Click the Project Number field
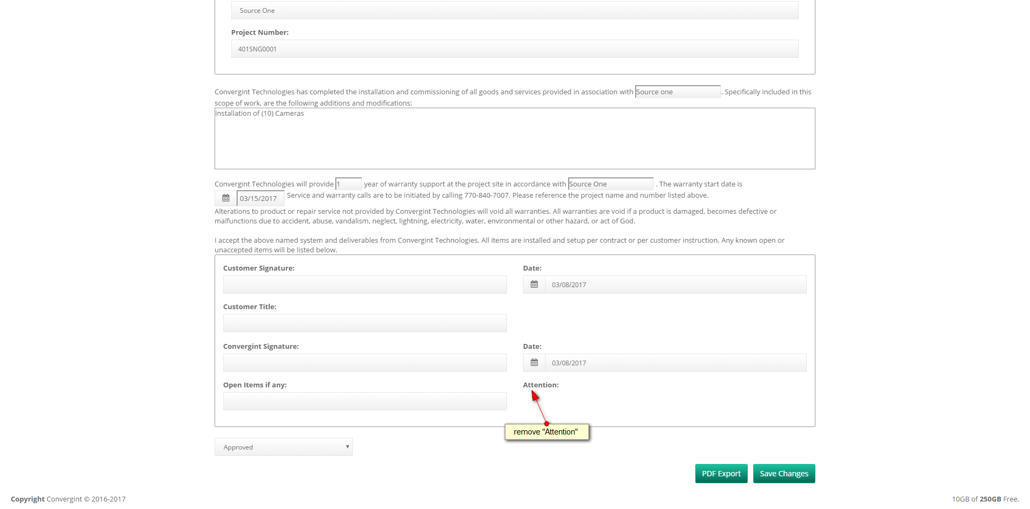The width and height of the screenshot is (1030, 509). [x=514, y=49]
